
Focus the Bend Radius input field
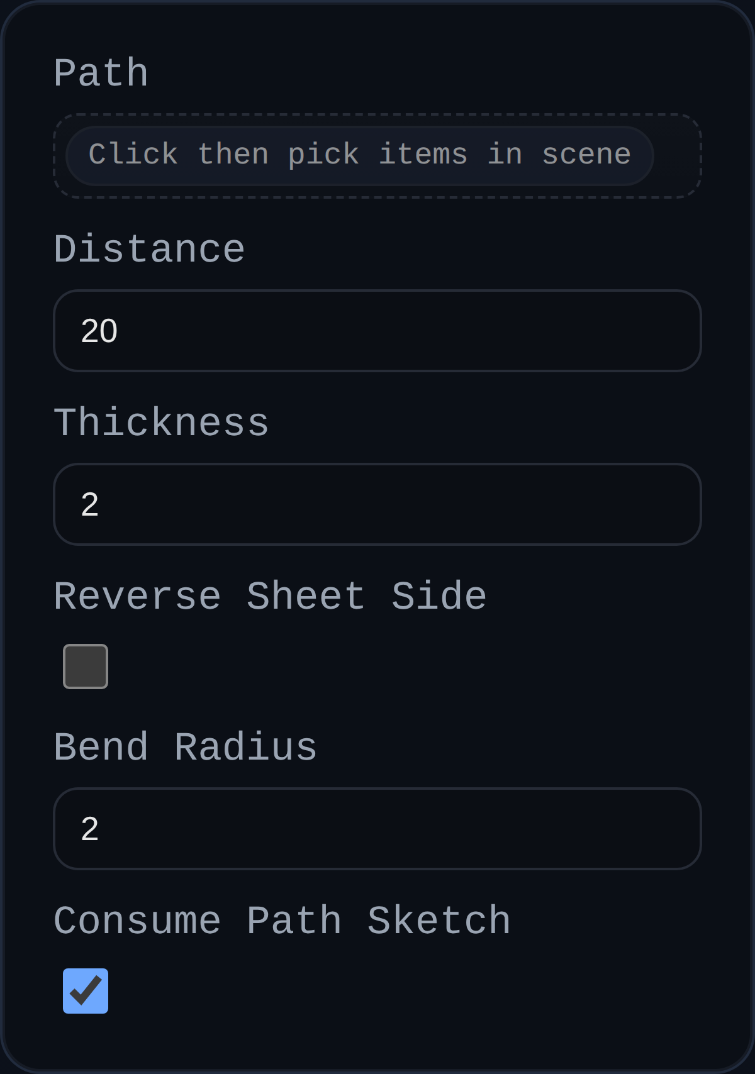point(377,829)
